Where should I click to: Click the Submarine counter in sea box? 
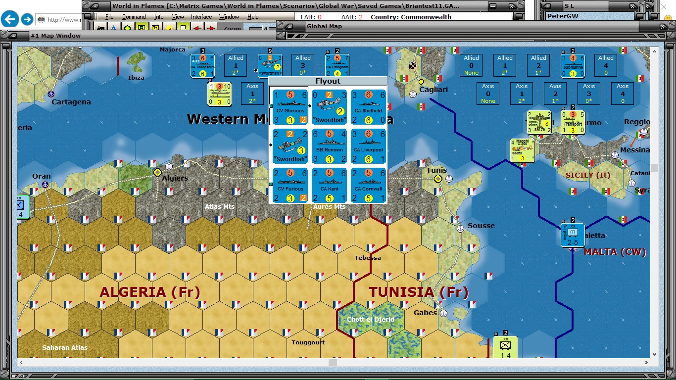[573, 66]
